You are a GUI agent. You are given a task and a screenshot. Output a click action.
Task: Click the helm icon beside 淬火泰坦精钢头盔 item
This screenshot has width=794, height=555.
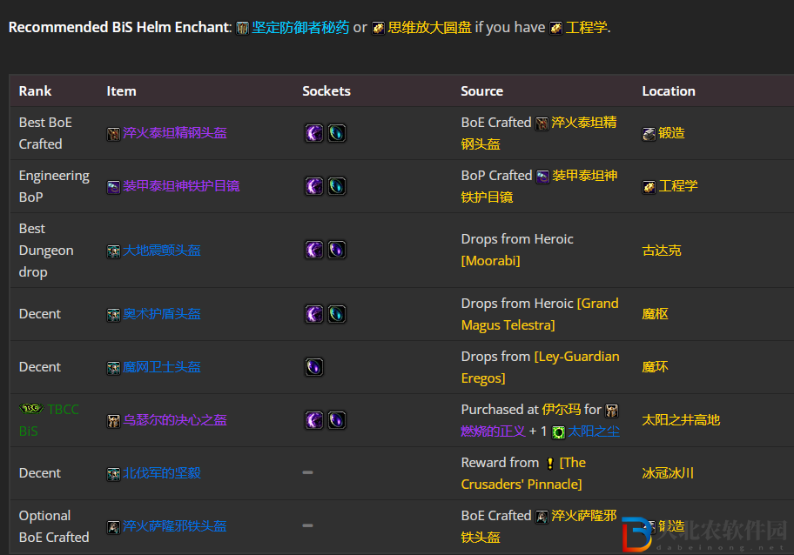tap(113, 134)
